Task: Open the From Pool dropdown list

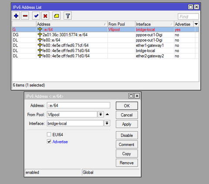Action: pos(101,115)
